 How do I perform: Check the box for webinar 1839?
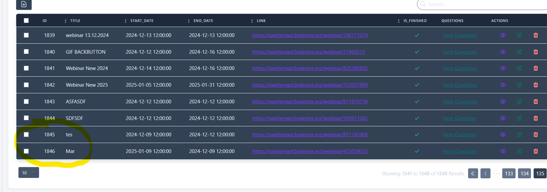click(x=26, y=35)
